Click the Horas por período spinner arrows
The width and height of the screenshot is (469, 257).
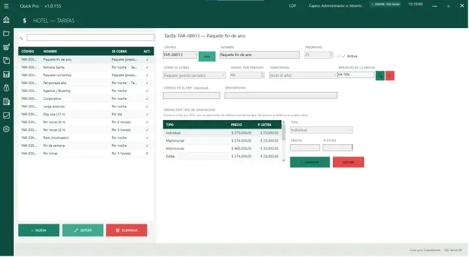click(x=262, y=76)
